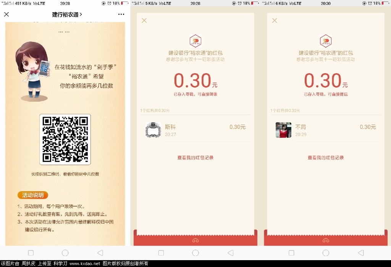Tap the back triangle under the 不屑 screen

[361, 253]
